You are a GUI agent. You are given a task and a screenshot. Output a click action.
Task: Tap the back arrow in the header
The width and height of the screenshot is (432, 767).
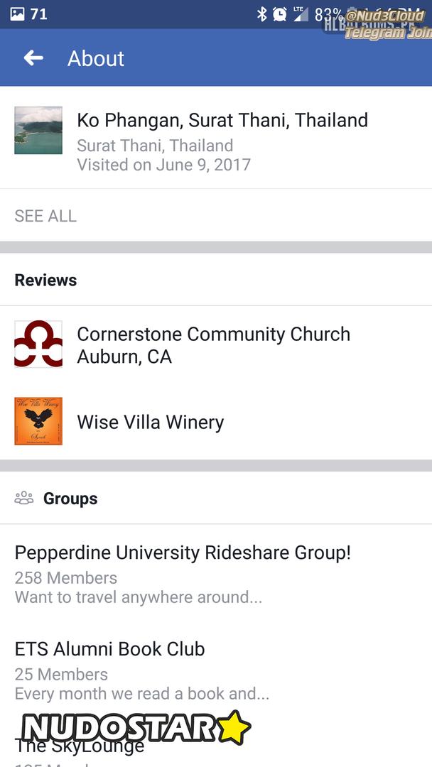(33, 58)
